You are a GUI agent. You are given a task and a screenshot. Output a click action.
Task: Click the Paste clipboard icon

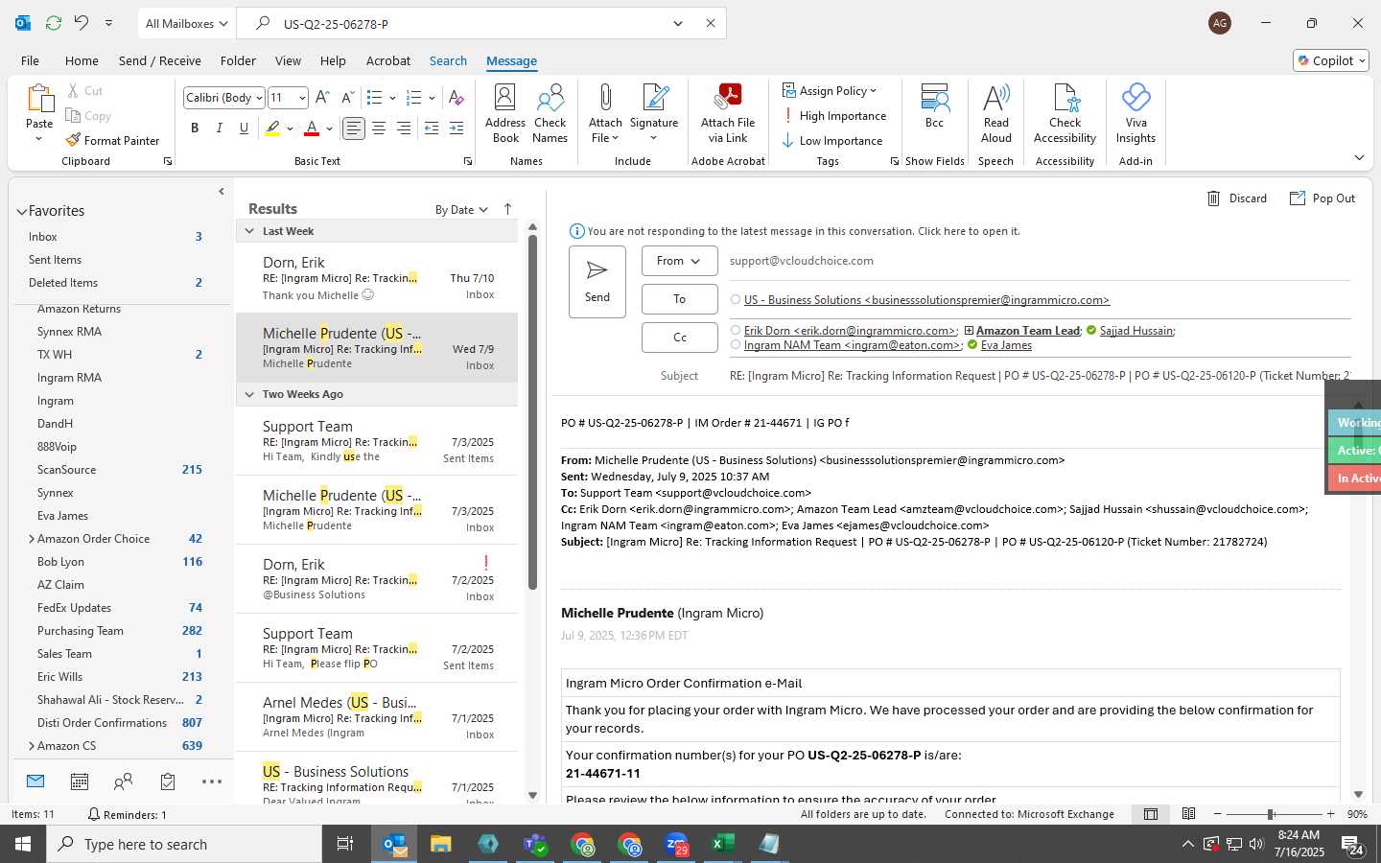point(39,99)
